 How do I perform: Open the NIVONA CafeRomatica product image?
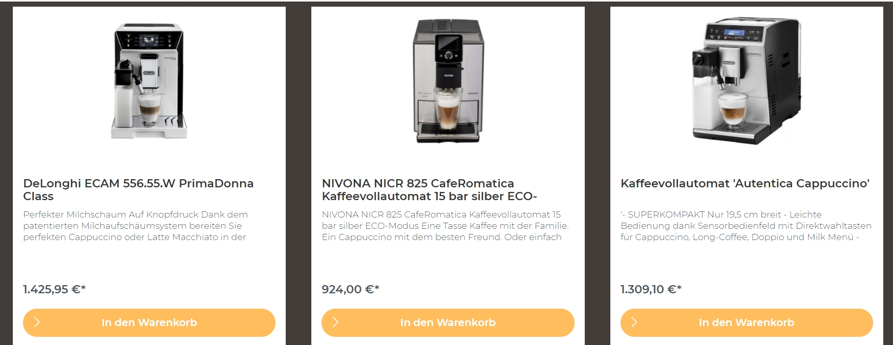(448, 81)
